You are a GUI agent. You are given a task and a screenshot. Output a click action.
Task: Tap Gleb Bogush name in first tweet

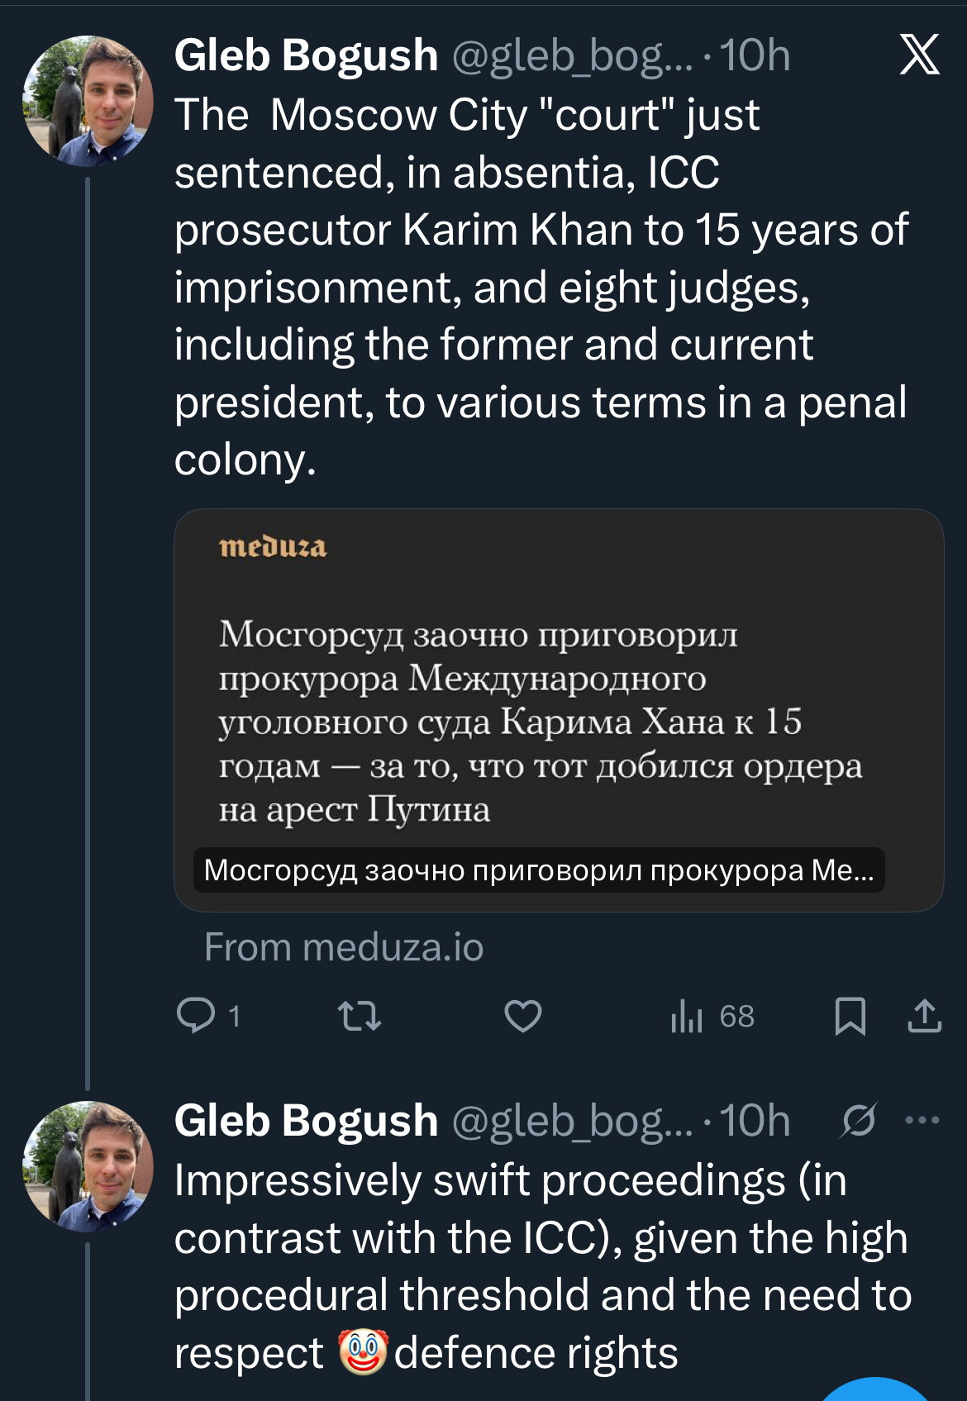306,55
